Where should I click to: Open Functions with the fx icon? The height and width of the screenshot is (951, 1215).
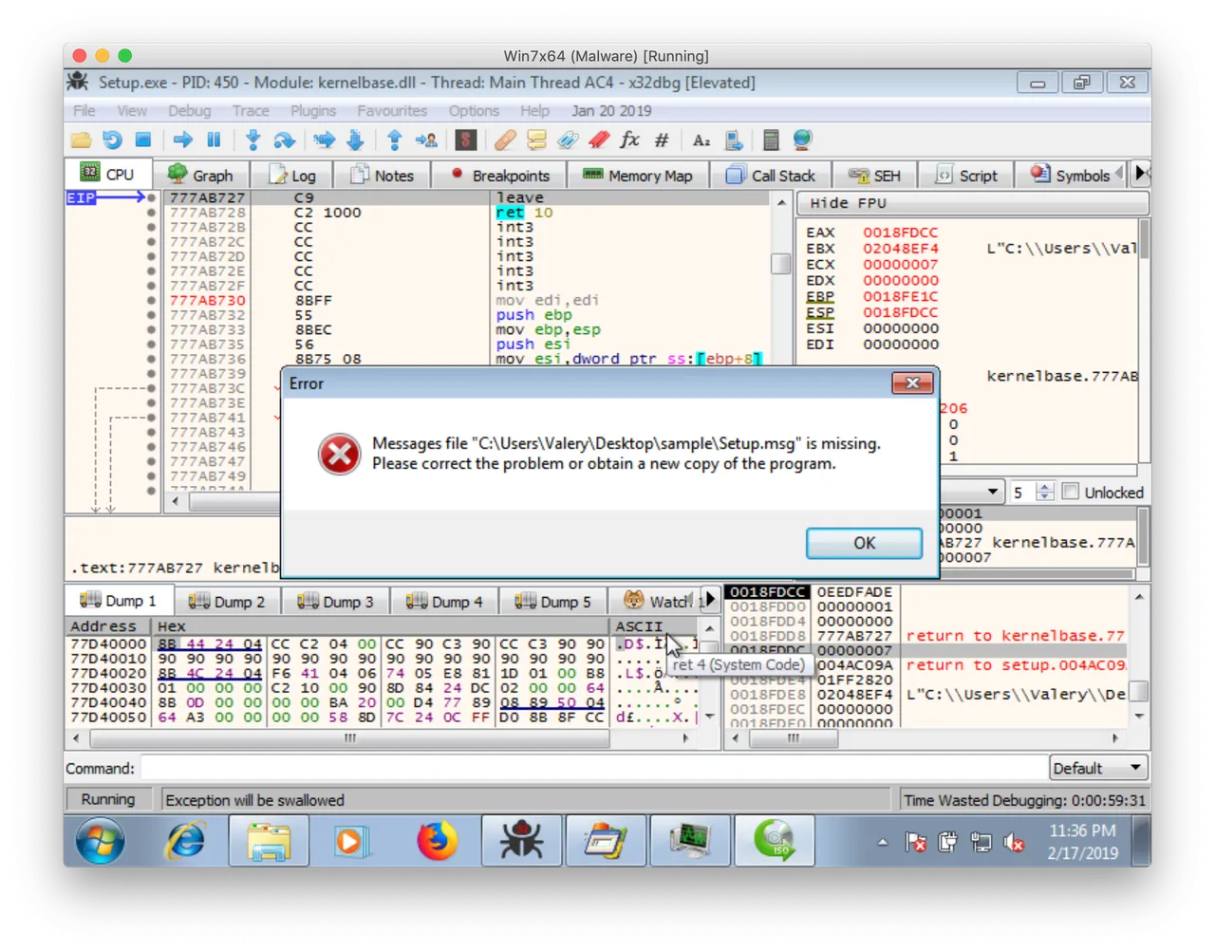629,140
